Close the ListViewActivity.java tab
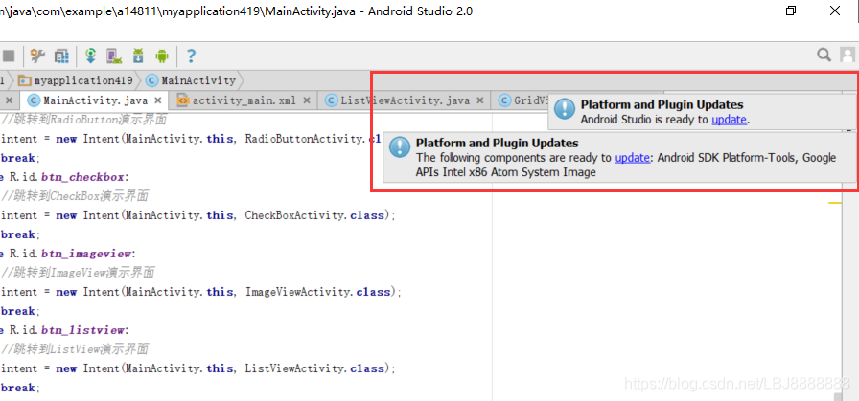This screenshot has width=859, height=401. tap(480, 100)
